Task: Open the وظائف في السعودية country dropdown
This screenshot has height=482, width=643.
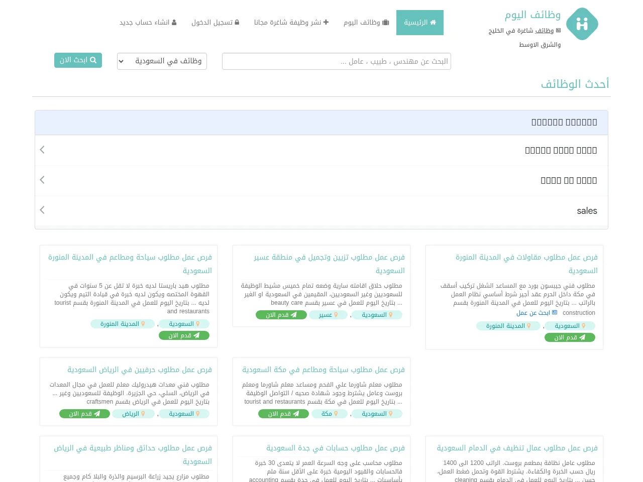Action: 162,61
